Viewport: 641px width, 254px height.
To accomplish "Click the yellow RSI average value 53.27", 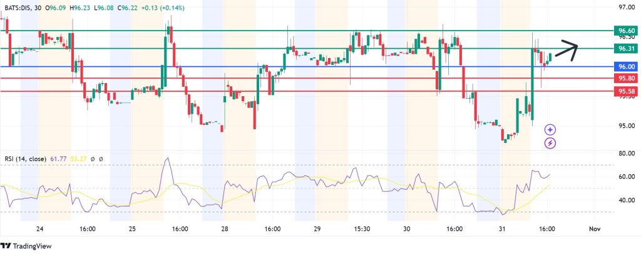I will click(x=78, y=159).
